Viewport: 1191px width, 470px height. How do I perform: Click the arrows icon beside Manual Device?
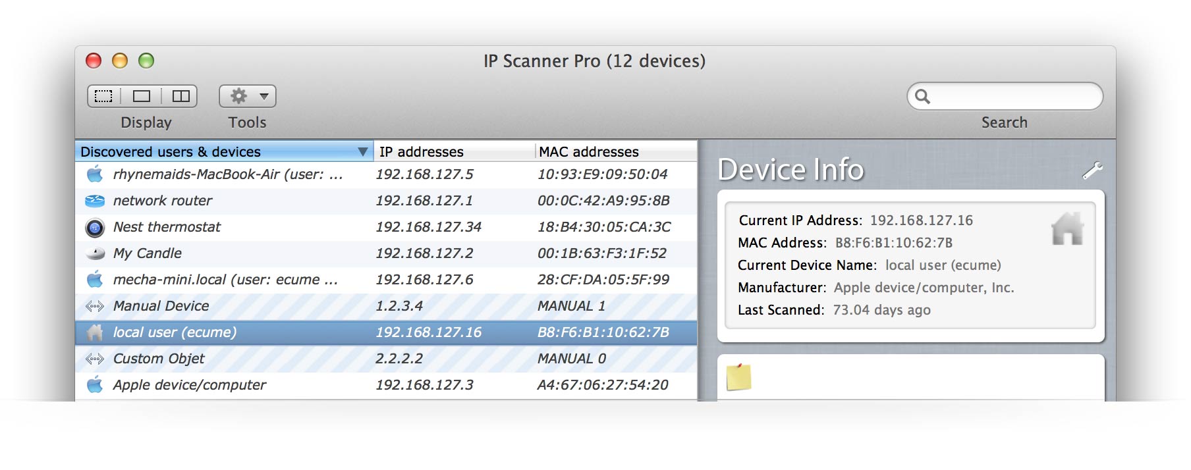pos(95,306)
